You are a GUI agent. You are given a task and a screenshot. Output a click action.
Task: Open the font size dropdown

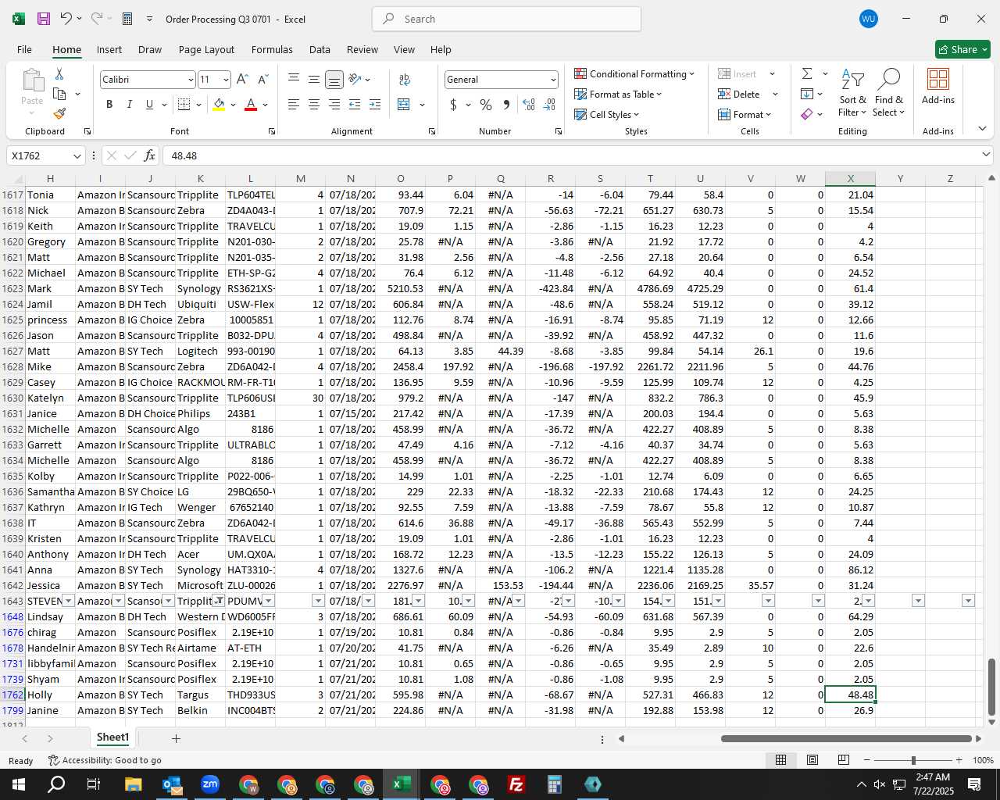click(226, 80)
